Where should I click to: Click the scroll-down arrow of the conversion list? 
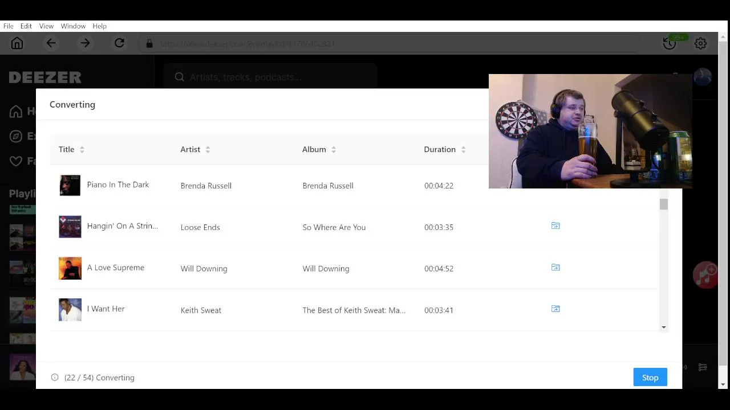point(664,327)
